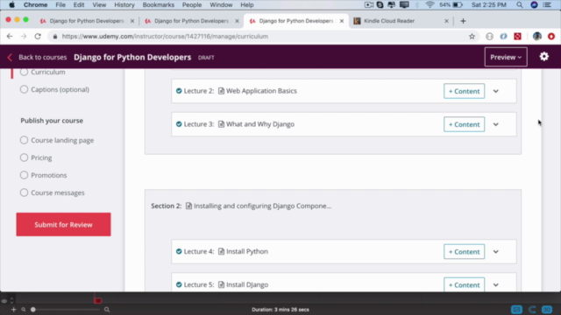Bookmark this page with the star icon
This screenshot has width=561, height=315.
[x=472, y=36]
